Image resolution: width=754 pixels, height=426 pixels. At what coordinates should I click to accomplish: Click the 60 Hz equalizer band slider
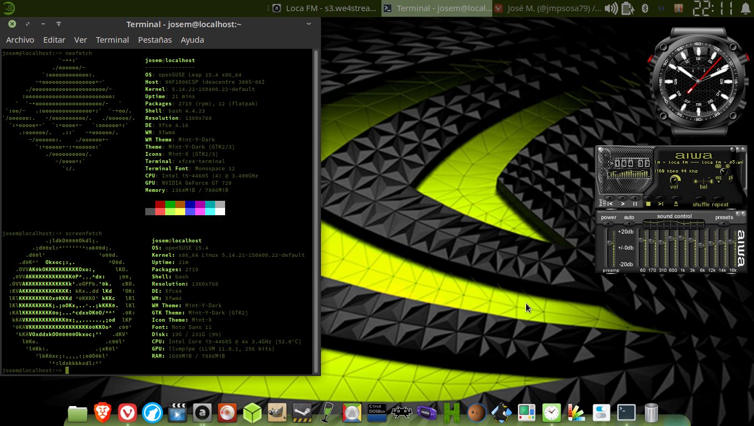pos(643,247)
